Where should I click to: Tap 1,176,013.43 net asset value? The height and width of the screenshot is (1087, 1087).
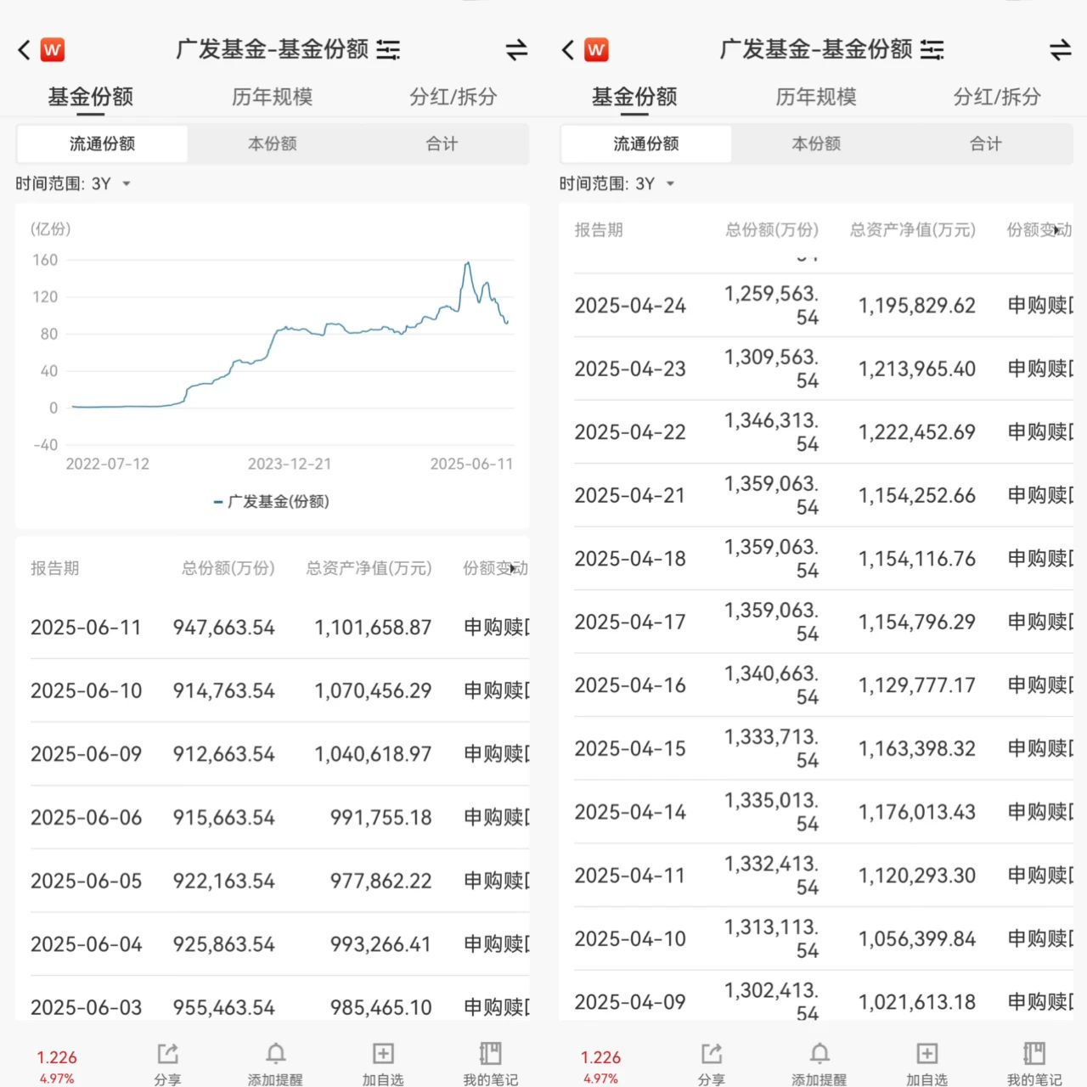[917, 813]
